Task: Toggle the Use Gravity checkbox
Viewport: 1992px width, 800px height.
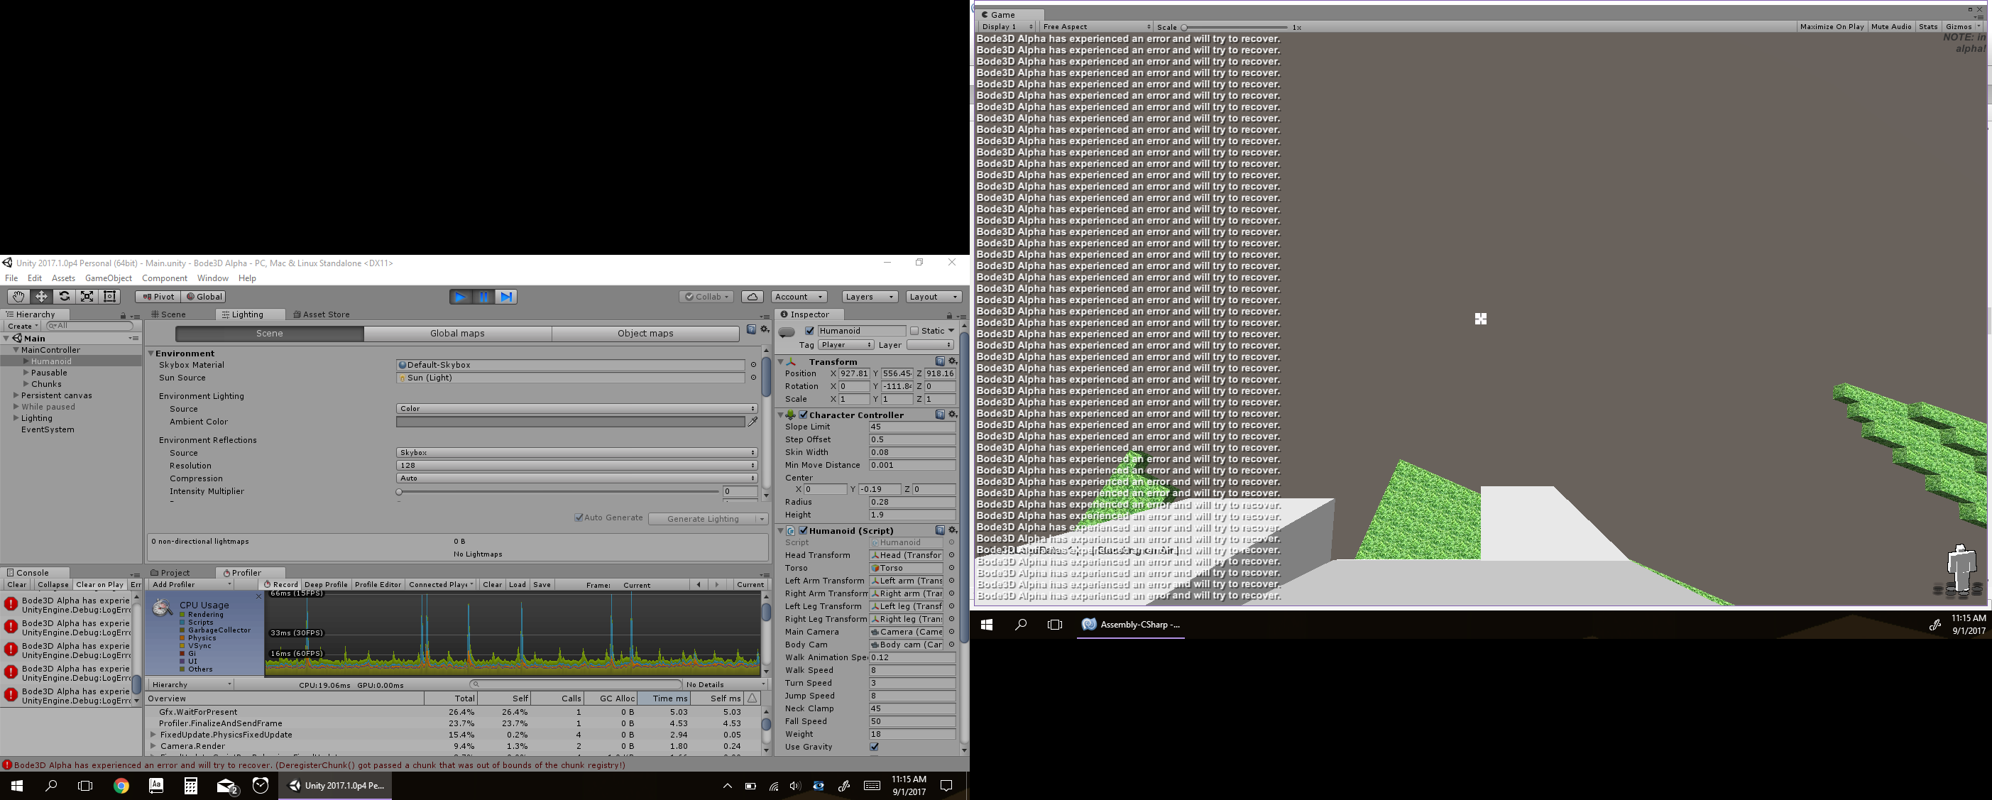Action: 874,747
